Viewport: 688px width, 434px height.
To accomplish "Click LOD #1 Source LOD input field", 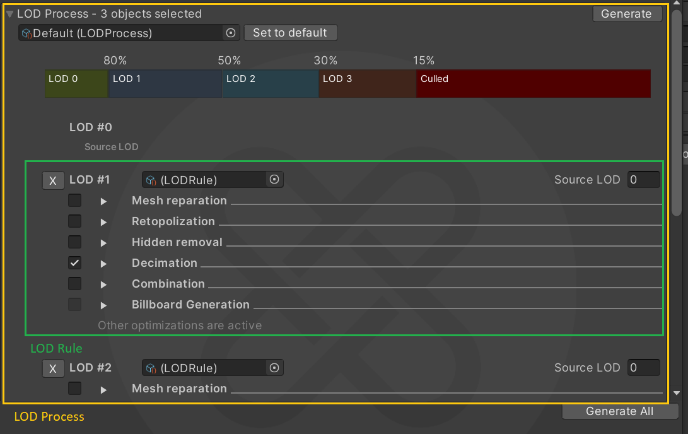I will (x=644, y=180).
